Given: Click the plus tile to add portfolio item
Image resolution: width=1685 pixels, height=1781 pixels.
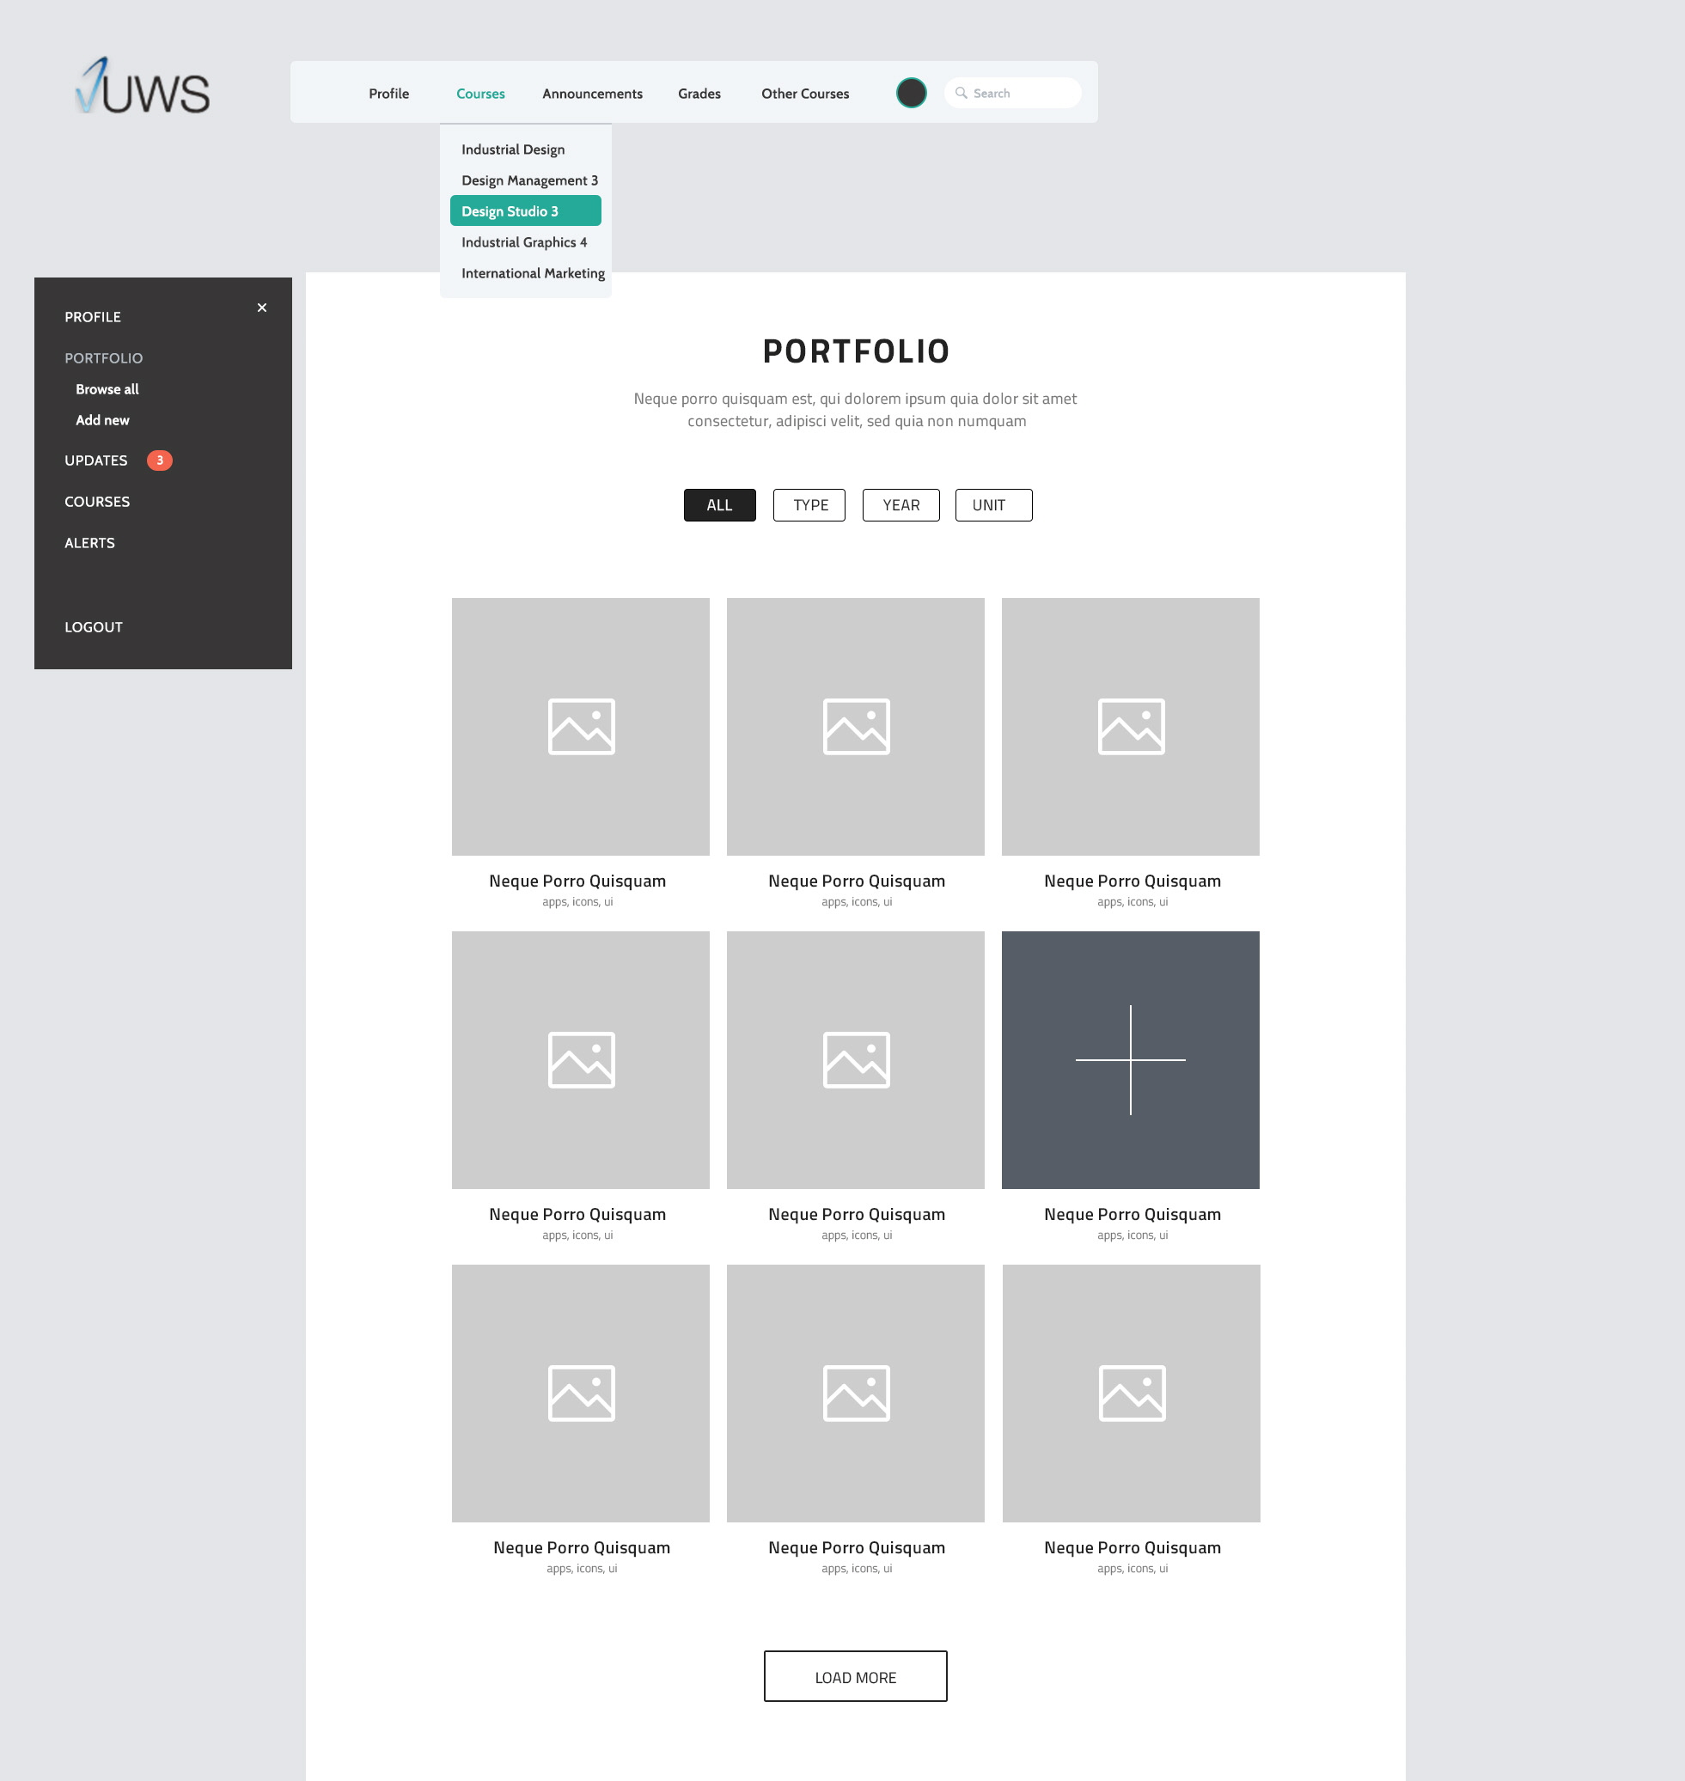Looking at the screenshot, I should (x=1130, y=1061).
